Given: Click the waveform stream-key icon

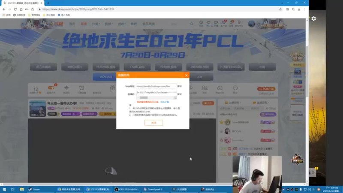Looking at the screenshot, I should coord(66,88).
